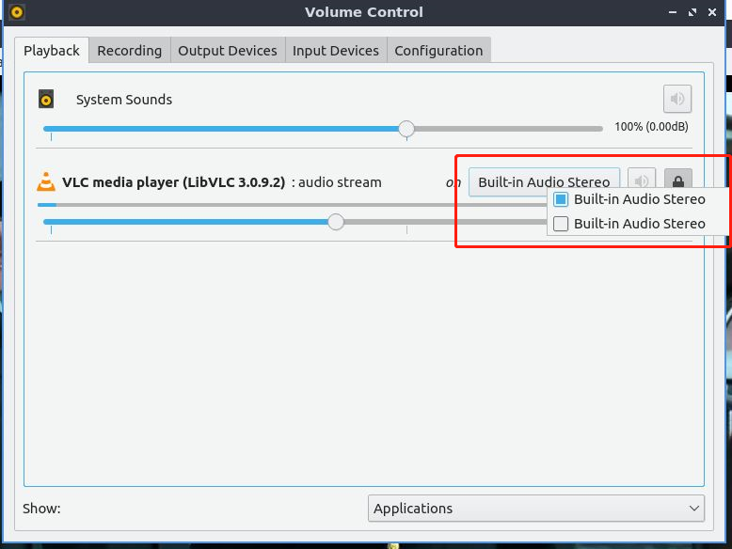The height and width of the screenshot is (549, 732).
Task: Click the System Sounds volume slider handle
Action: click(406, 129)
